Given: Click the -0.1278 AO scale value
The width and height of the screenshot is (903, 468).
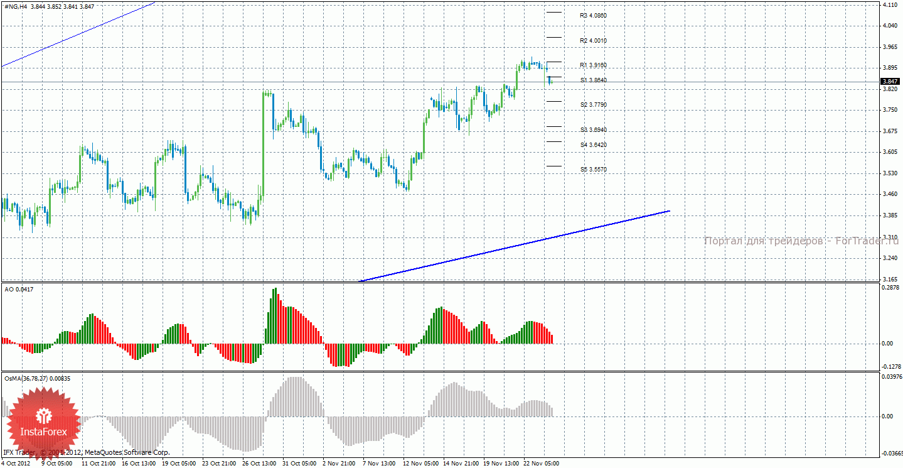Looking at the screenshot, I should pos(891,367).
